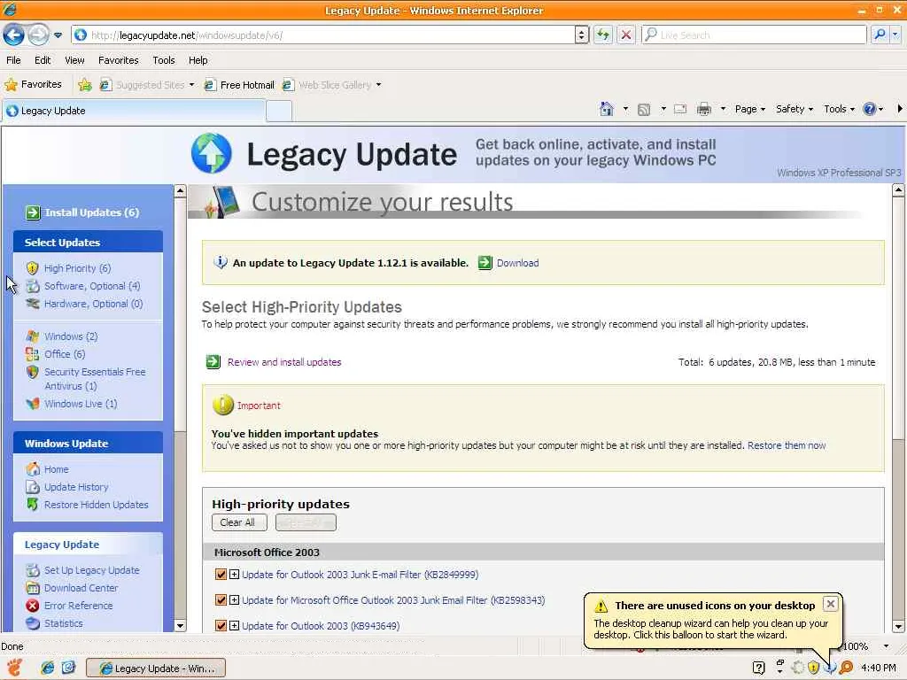Click the green arrow beside Review and install
This screenshot has width=907, height=680.
pos(213,362)
